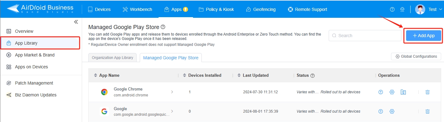Click the help question mark icon in header
Viewport: 444px width, 122px height.
point(392,9)
